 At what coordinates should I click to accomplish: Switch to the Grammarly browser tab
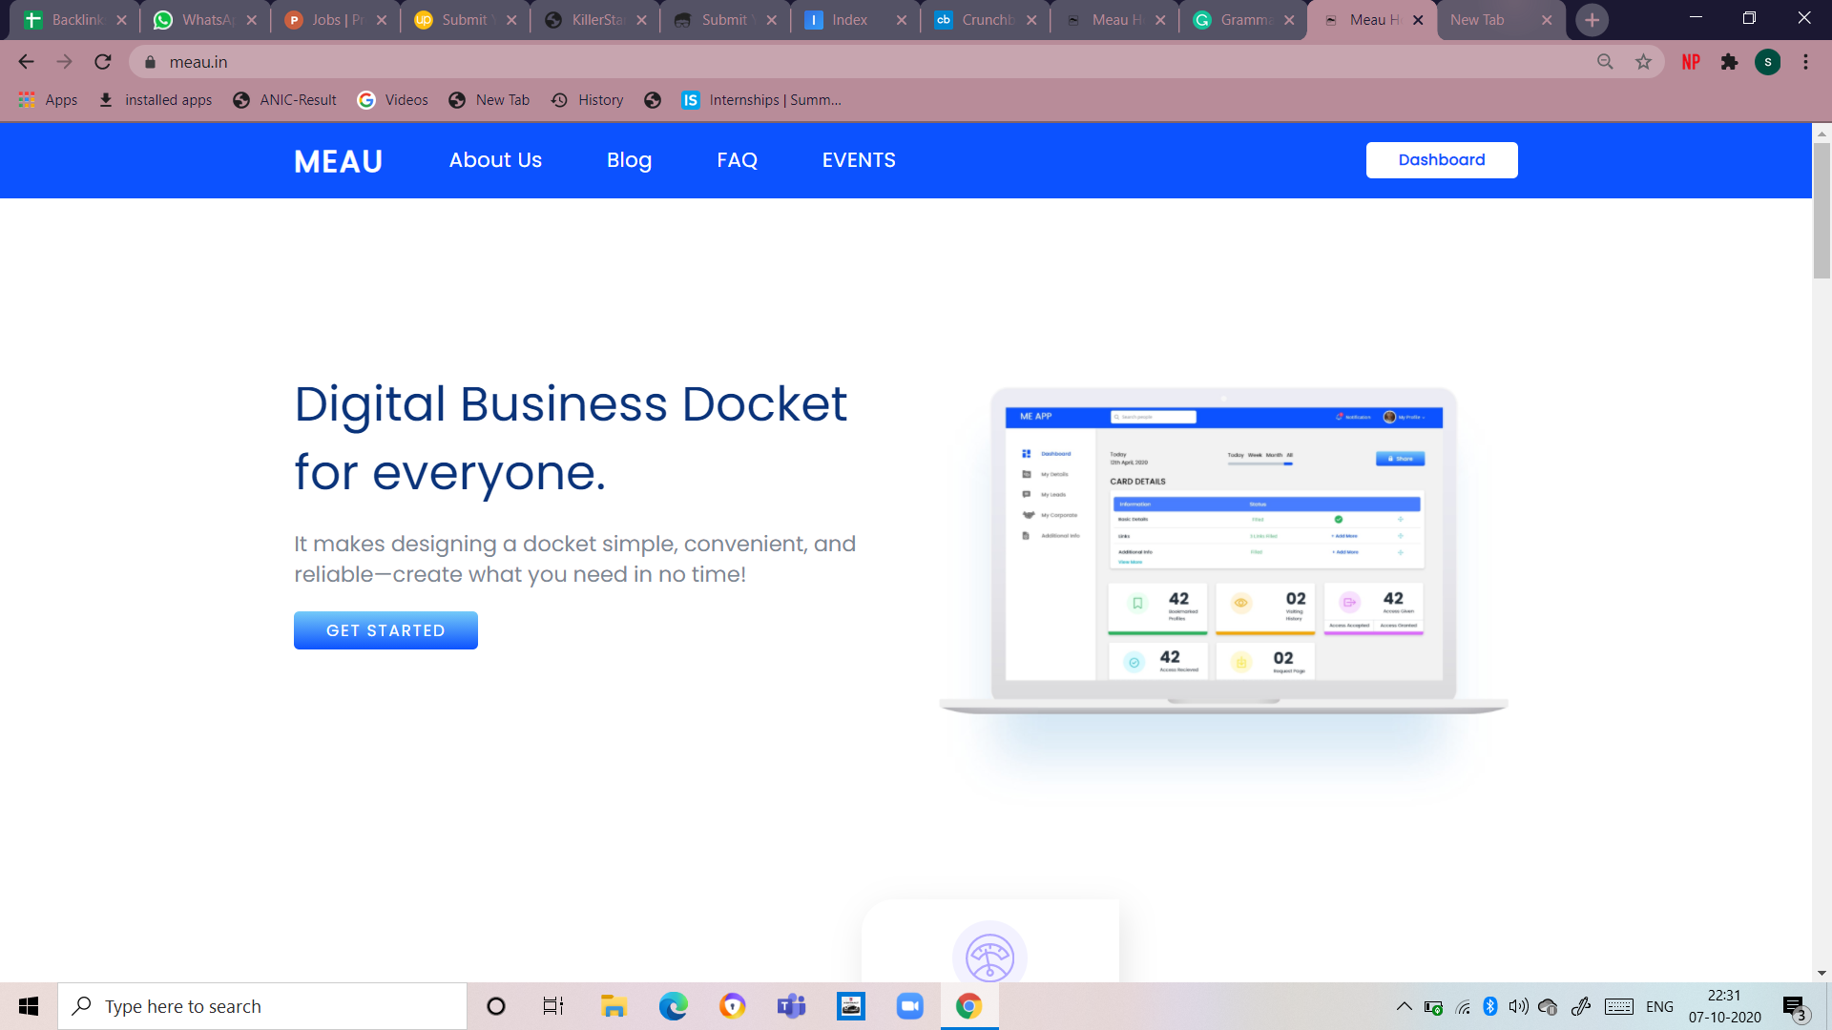1240,20
